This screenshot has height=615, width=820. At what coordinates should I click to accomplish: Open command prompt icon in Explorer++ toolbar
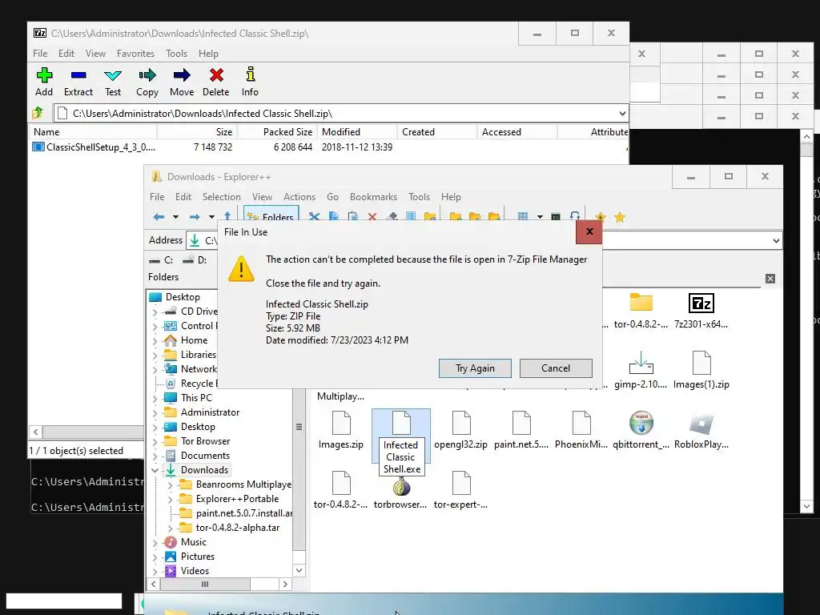tap(556, 216)
